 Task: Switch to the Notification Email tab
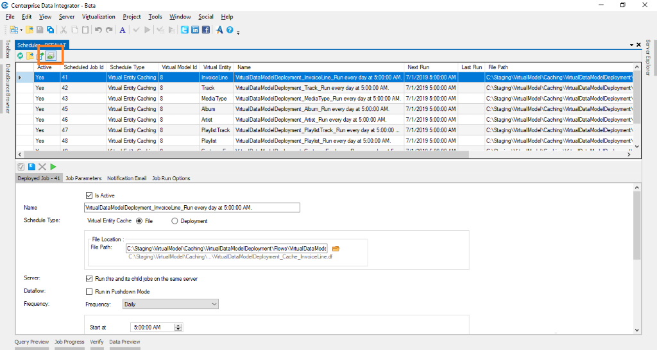(126, 178)
